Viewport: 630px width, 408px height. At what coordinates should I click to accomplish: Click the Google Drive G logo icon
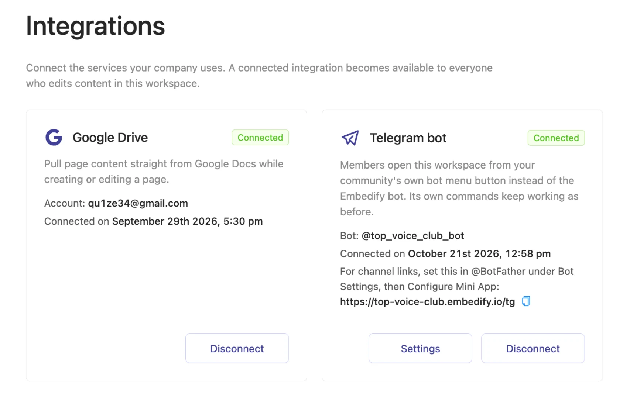coord(54,137)
